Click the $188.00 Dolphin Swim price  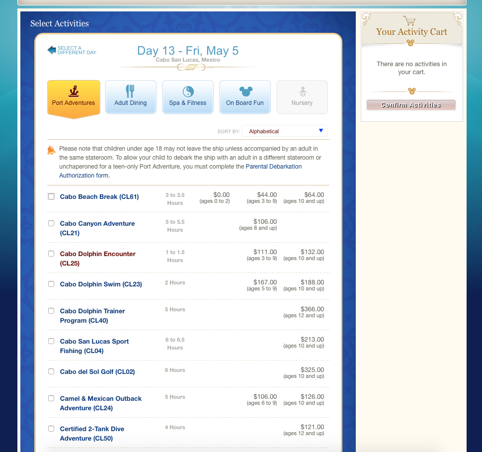pos(313,282)
